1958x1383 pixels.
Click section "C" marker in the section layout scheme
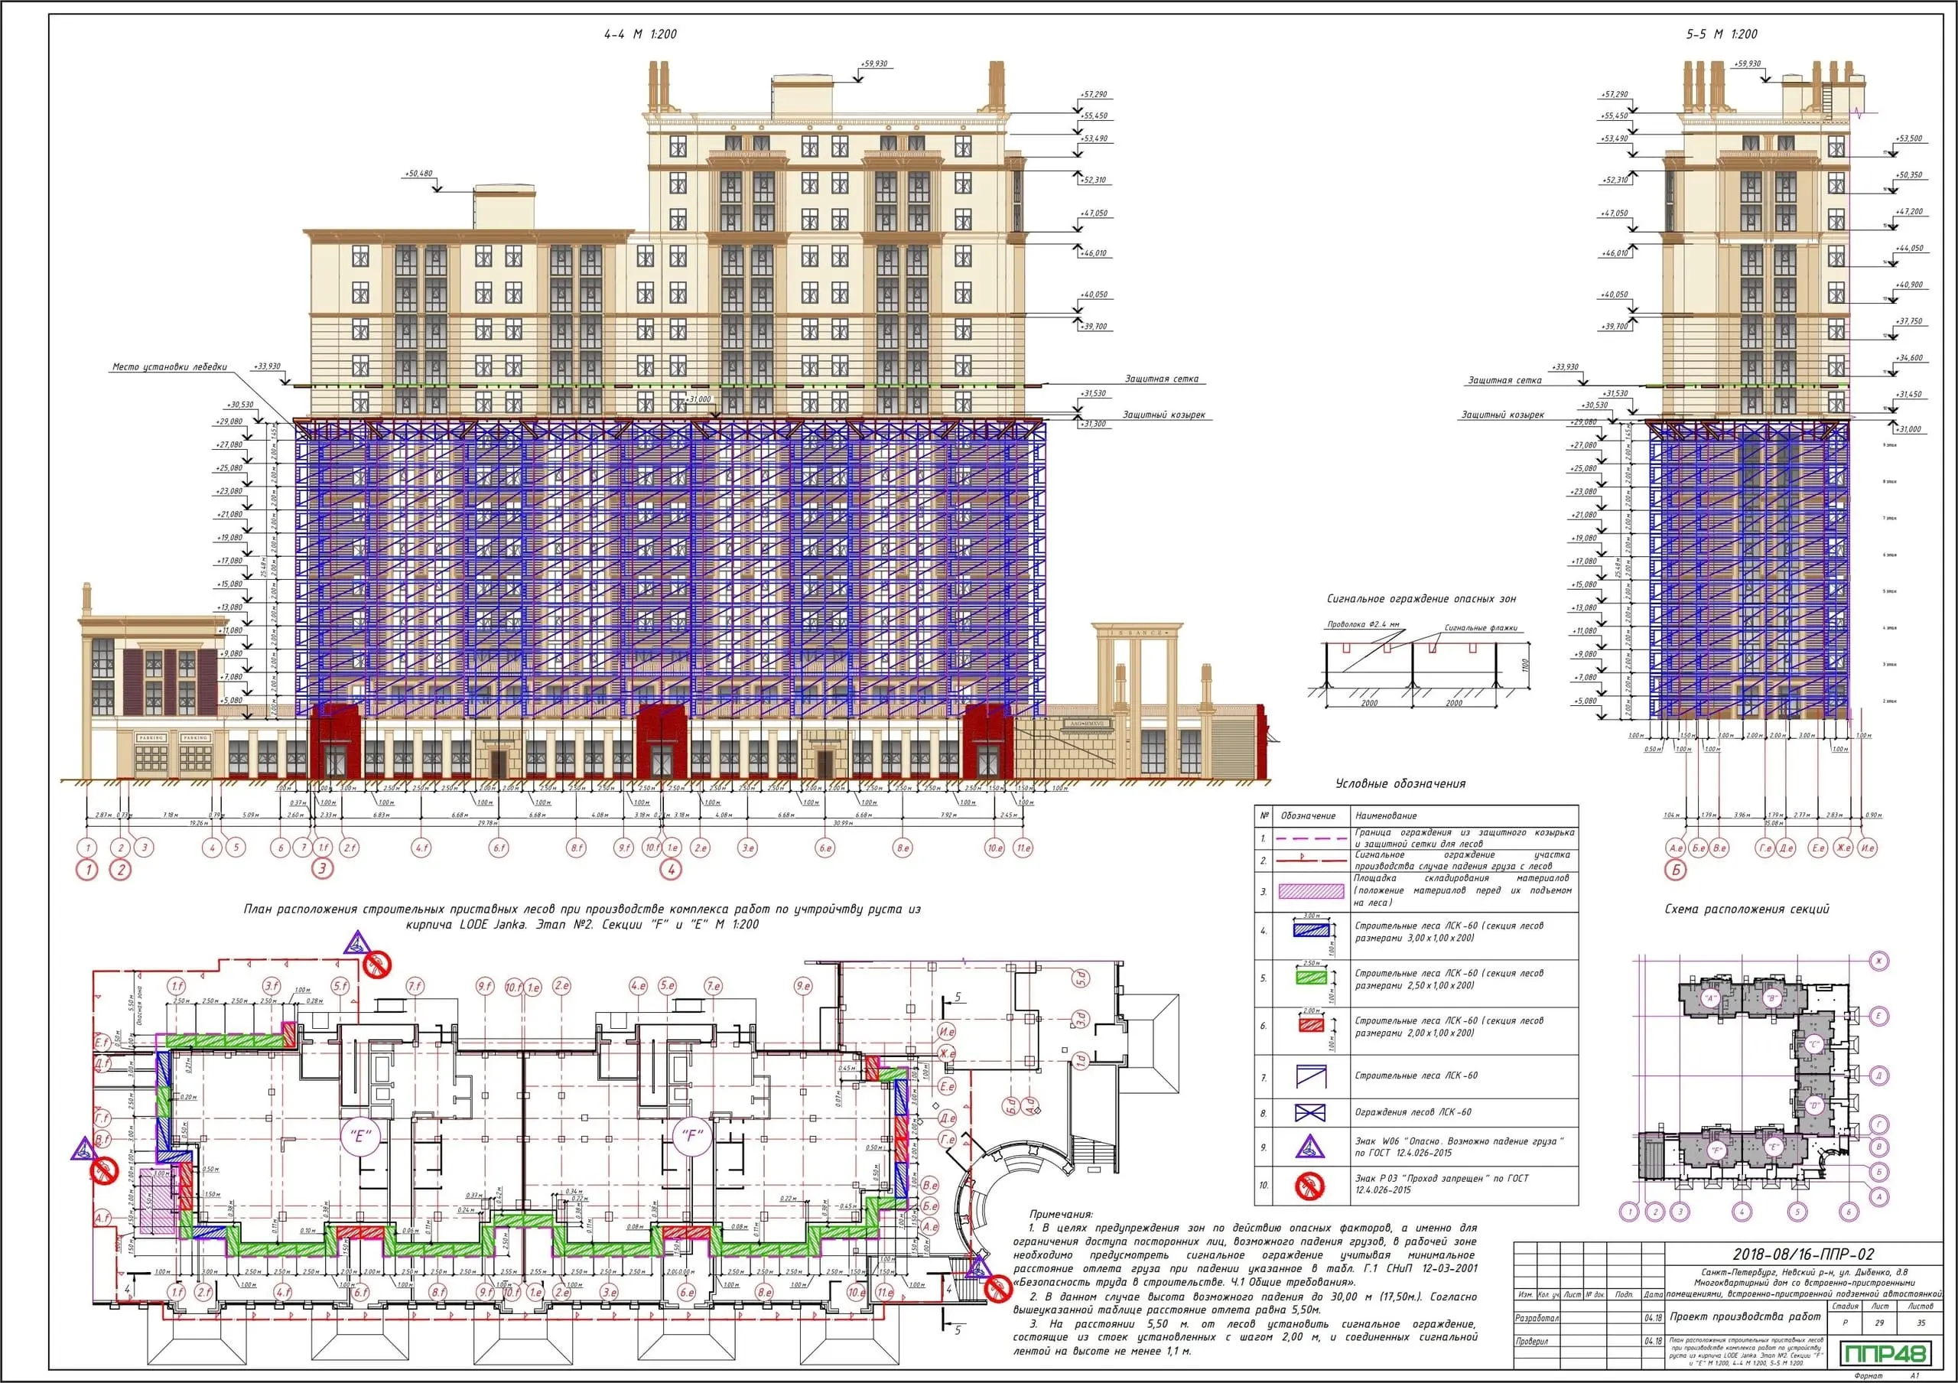pos(1814,1043)
